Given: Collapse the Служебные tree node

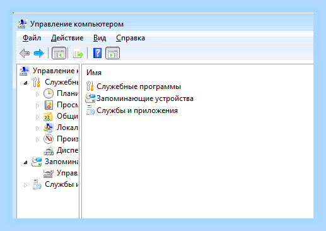Looking at the screenshot, I should point(25,83).
